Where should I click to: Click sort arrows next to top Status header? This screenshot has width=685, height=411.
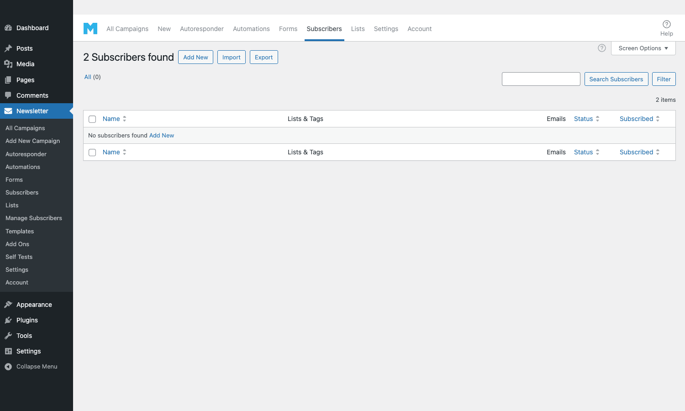point(598,119)
